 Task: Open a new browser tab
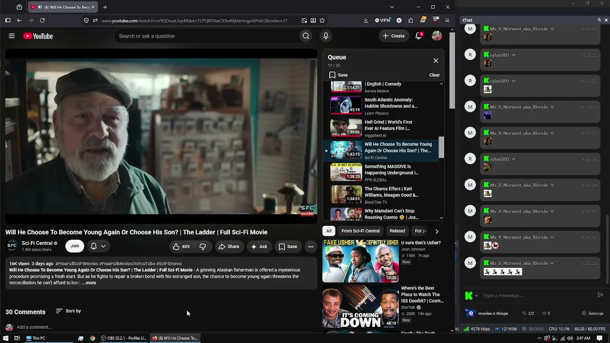point(105,7)
